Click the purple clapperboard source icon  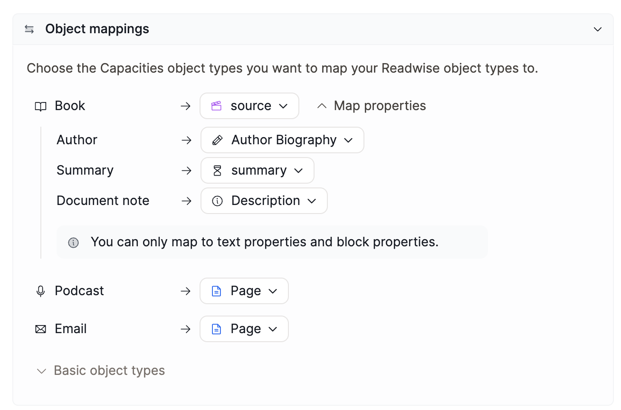217,106
